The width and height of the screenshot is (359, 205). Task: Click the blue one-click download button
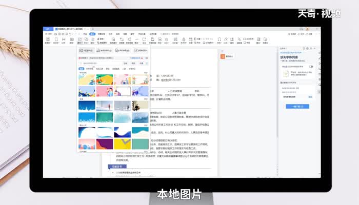pos(297,107)
